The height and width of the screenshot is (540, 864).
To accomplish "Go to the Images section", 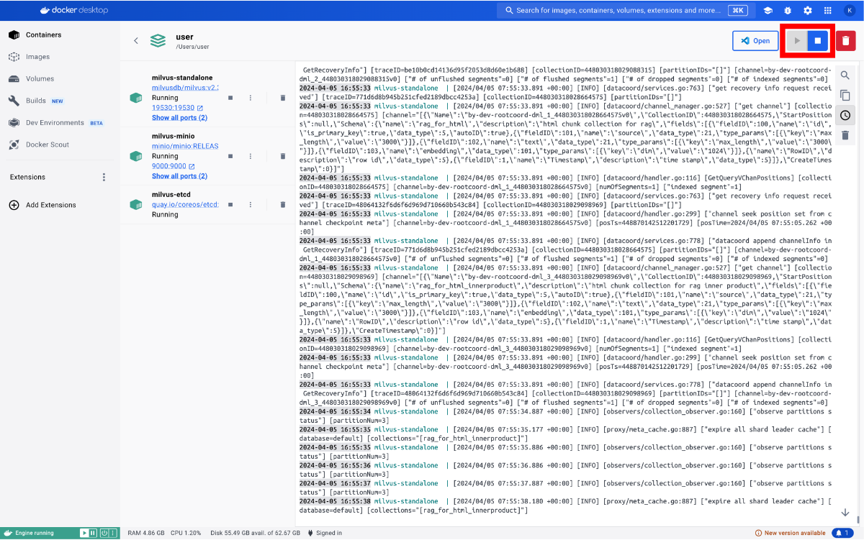I will click(60, 57).
